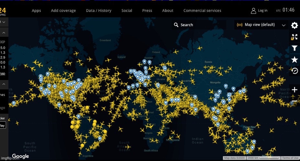300x161 pixels.
Task: Click the Terms of Use link
Action: tap(290, 158)
